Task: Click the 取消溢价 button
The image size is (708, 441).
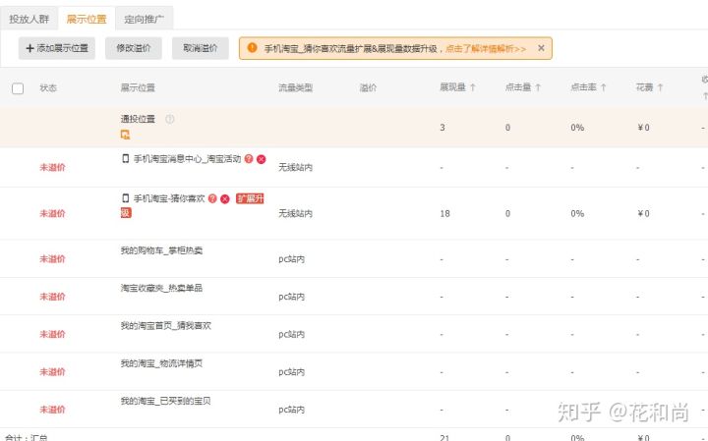Action: (201, 48)
